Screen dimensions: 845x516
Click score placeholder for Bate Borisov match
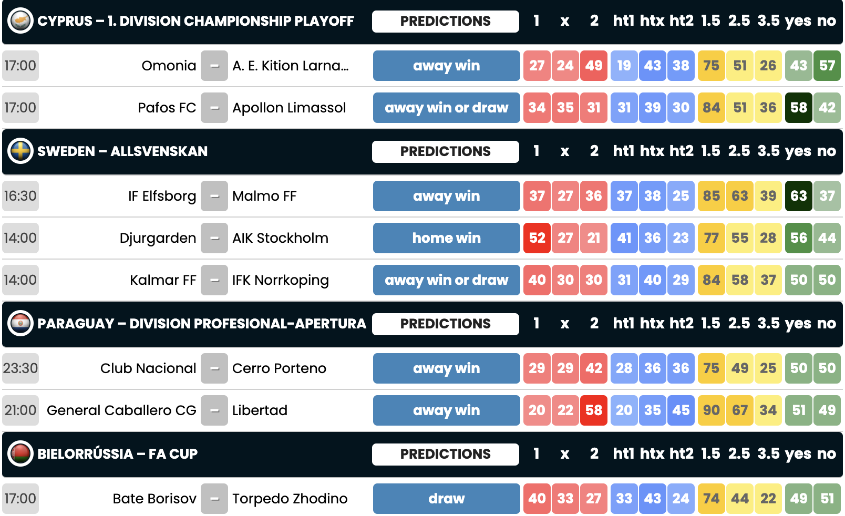[x=214, y=499]
